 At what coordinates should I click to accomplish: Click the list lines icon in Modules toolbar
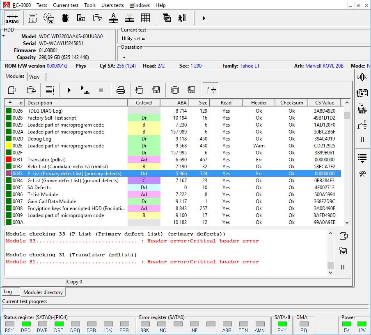50,90
